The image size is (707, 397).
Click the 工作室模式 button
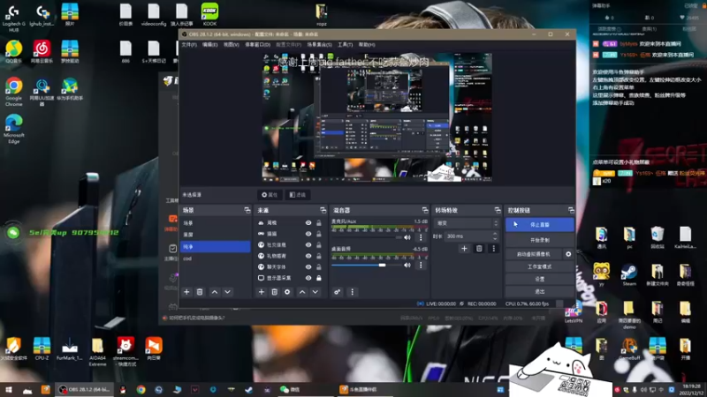(540, 267)
